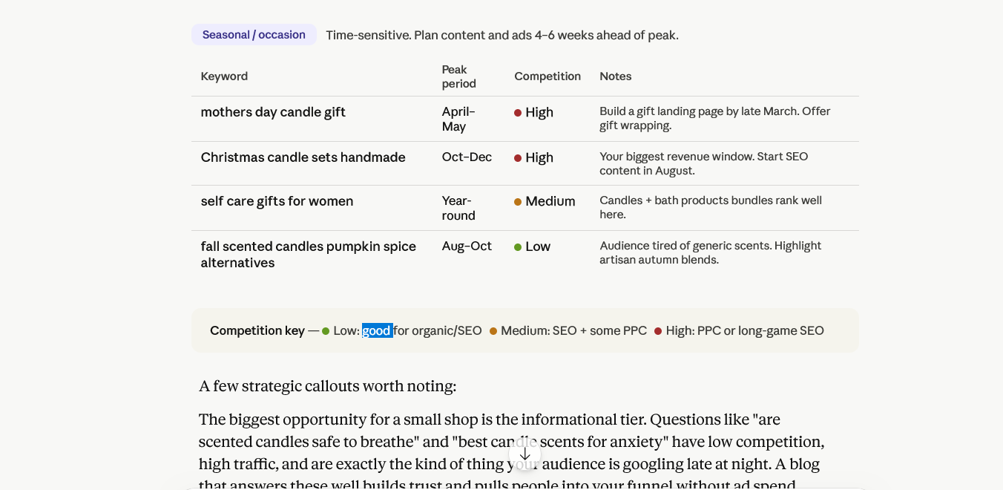This screenshot has height=490, width=1003.
Task: Click the red dot in the Christmas candle row
Action: click(518, 158)
